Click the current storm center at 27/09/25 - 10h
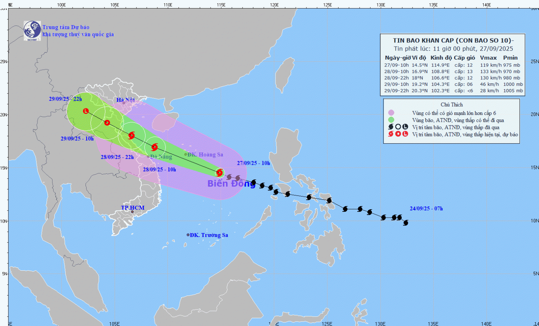 pyautogui.click(x=220, y=173)
